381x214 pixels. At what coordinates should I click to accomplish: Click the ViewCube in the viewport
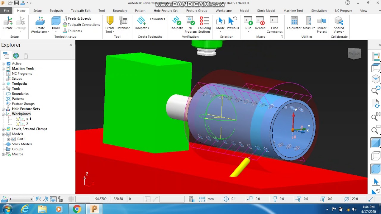[354, 54]
